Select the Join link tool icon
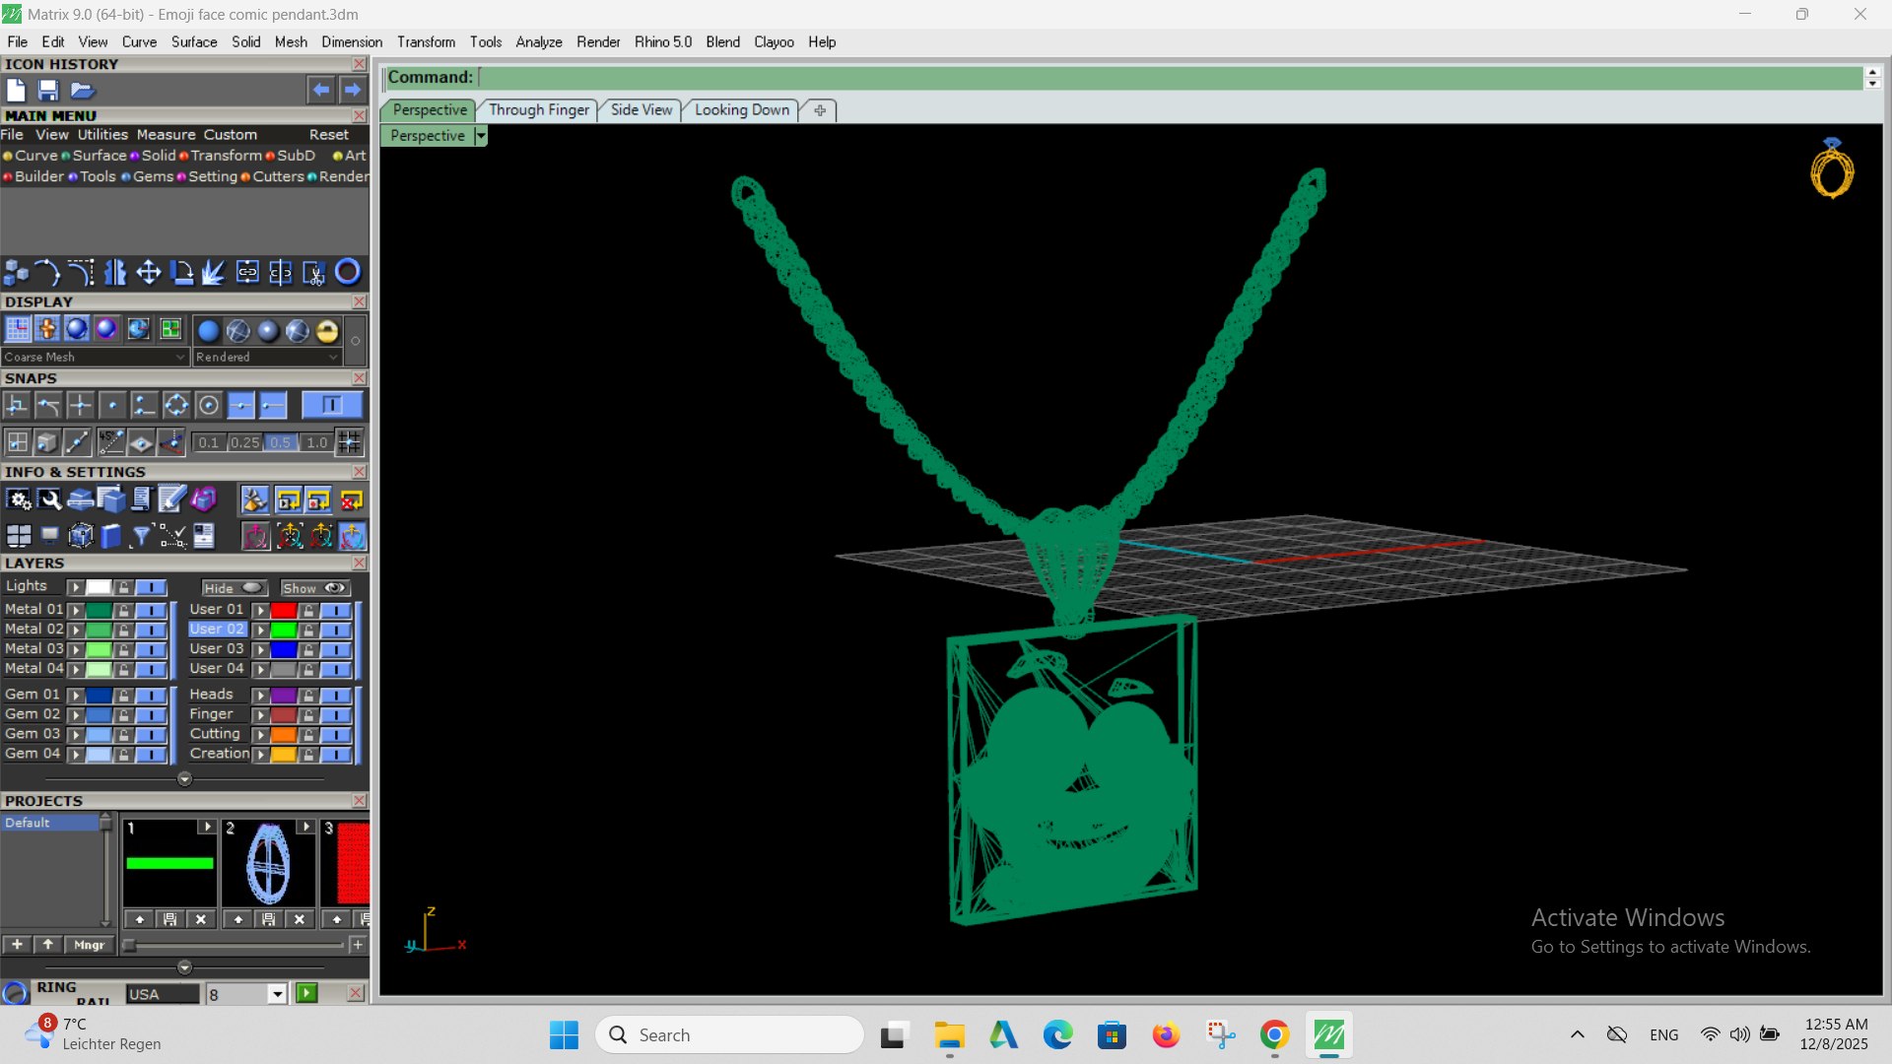The height and width of the screenshot is (1064, 1892). (x=247, y=272)
